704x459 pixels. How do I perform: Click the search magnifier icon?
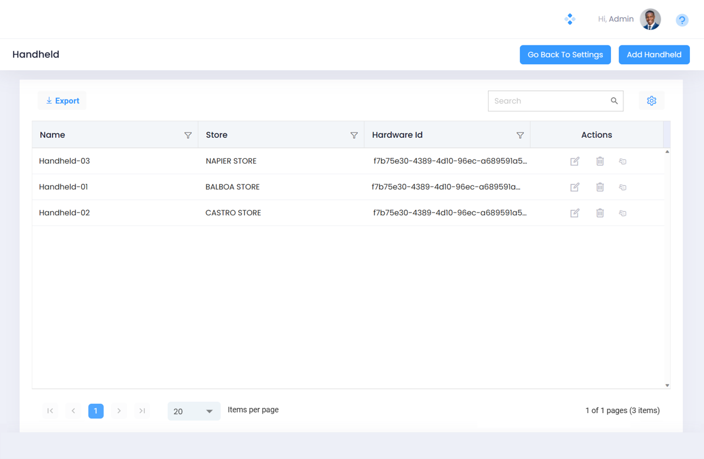614,101
